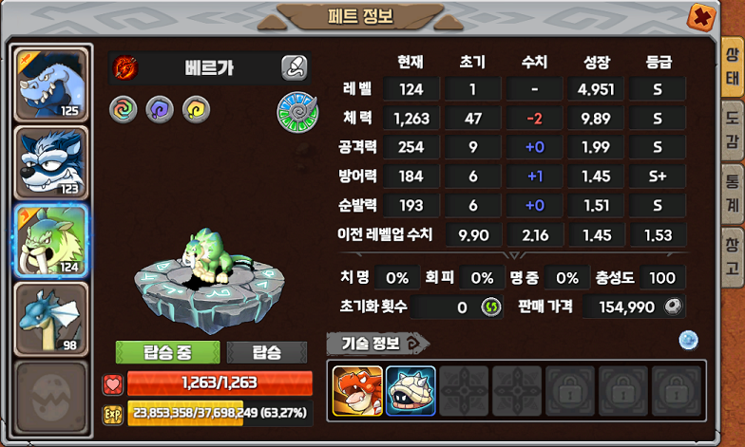Click the blue orb icon near skill info
This screenshot has width=745, height=447.
[x=688, y=340]
